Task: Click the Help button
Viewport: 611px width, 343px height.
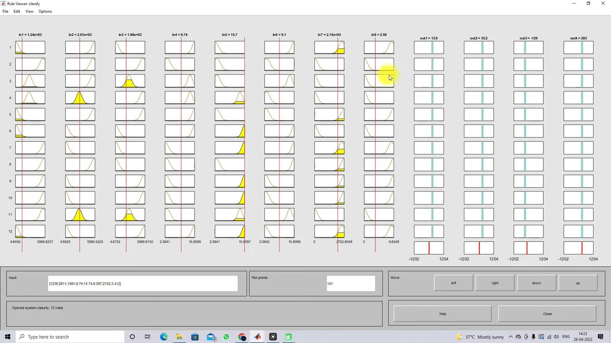Action: click(x=442, y=314)
